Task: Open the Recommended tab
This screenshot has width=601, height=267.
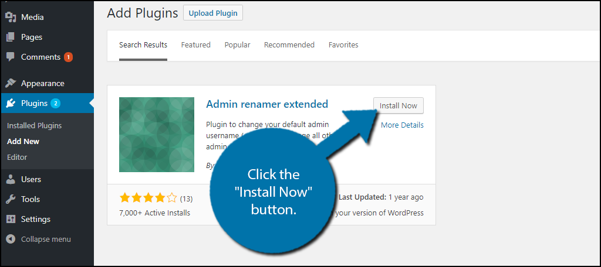Action: tap(289, 44)
